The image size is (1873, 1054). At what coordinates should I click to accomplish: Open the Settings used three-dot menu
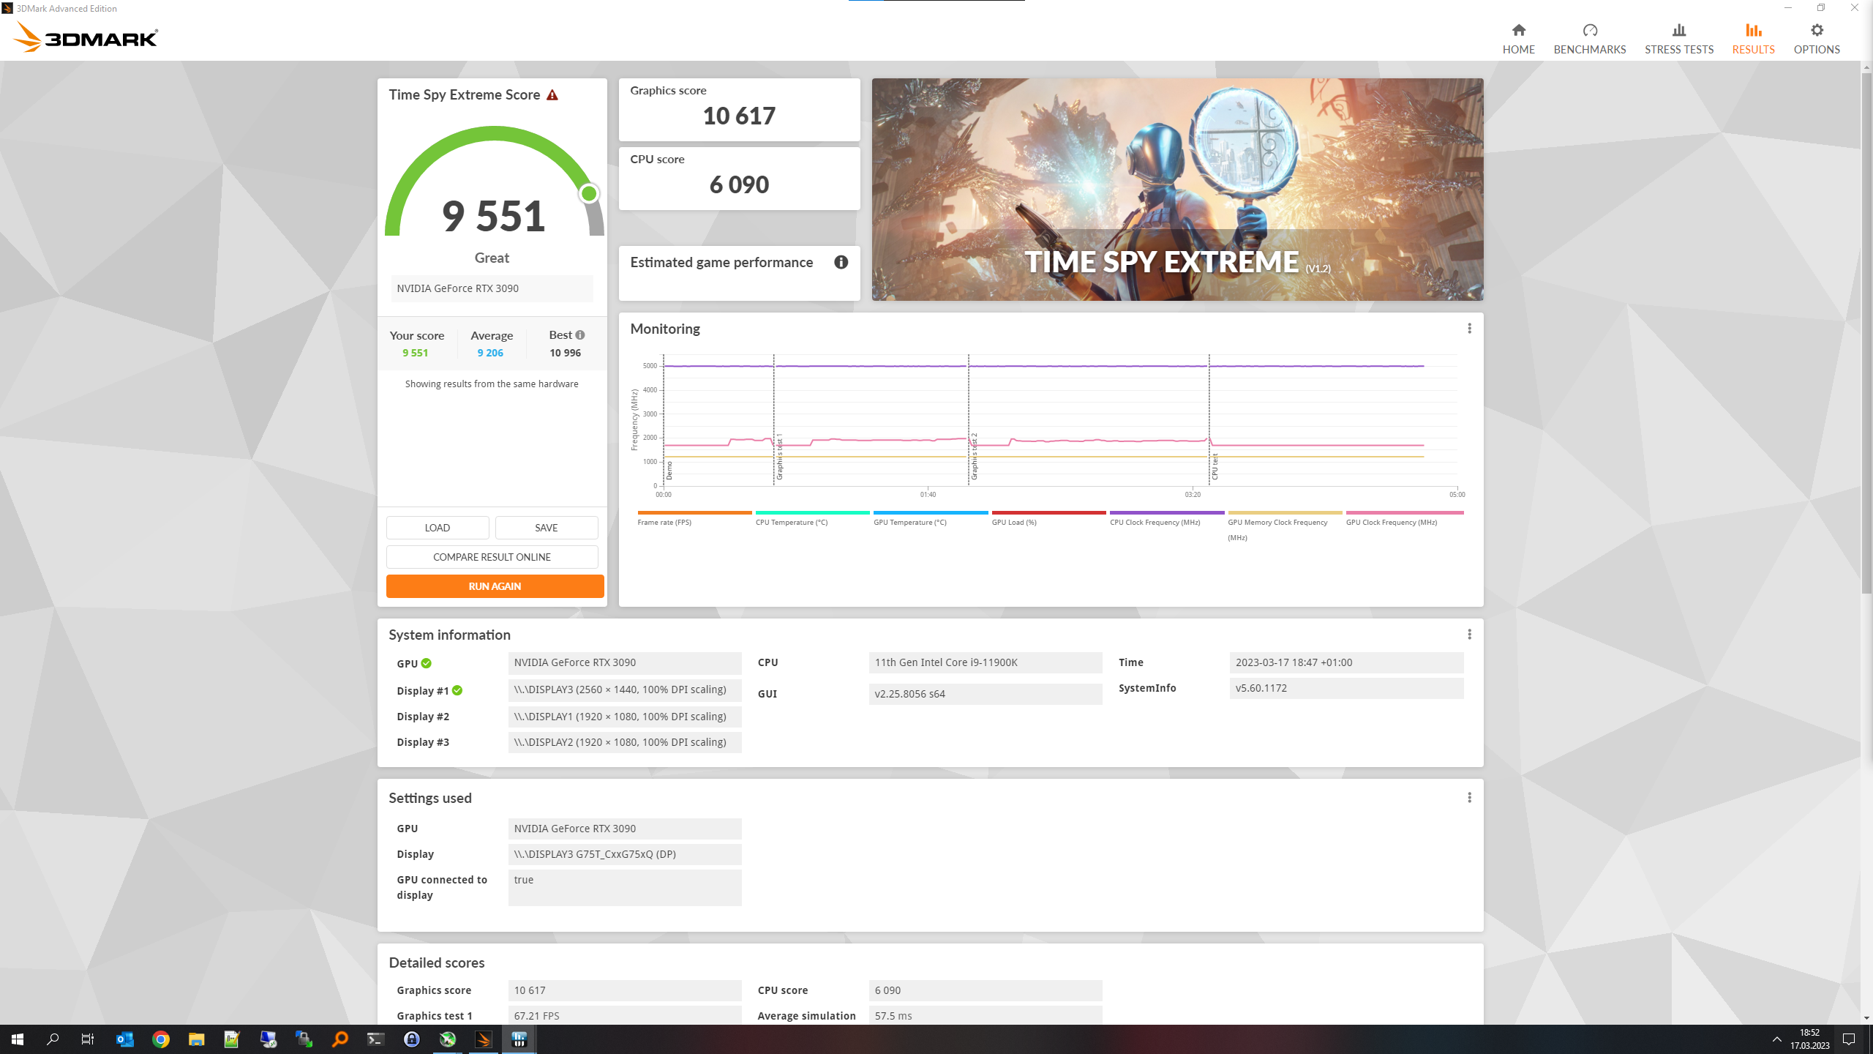pyautogui.click(x=1469, y=798)
